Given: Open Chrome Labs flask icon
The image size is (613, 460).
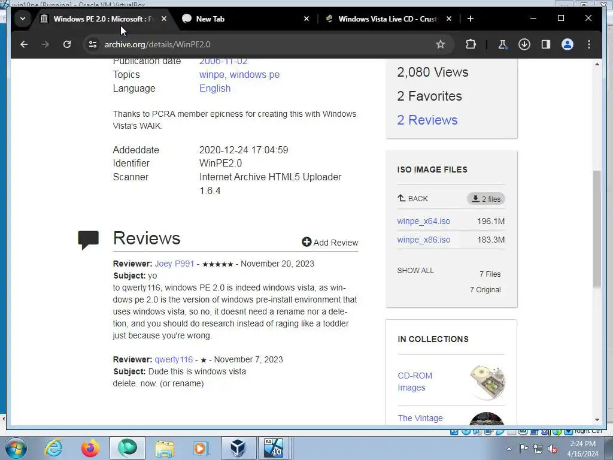Looking at the screenshot, I should tap(503, 44).
